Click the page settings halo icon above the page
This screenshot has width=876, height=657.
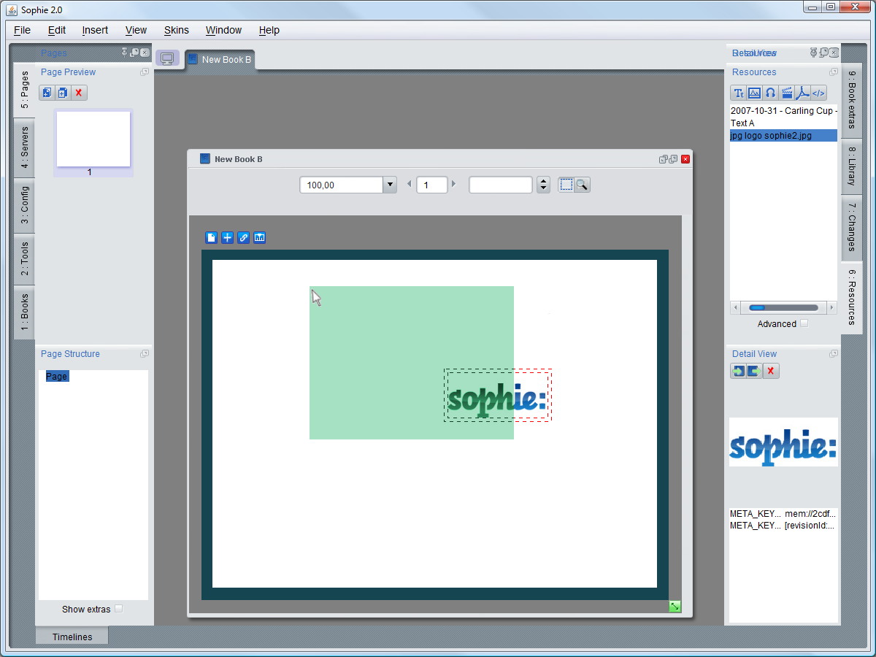point(212,237)
